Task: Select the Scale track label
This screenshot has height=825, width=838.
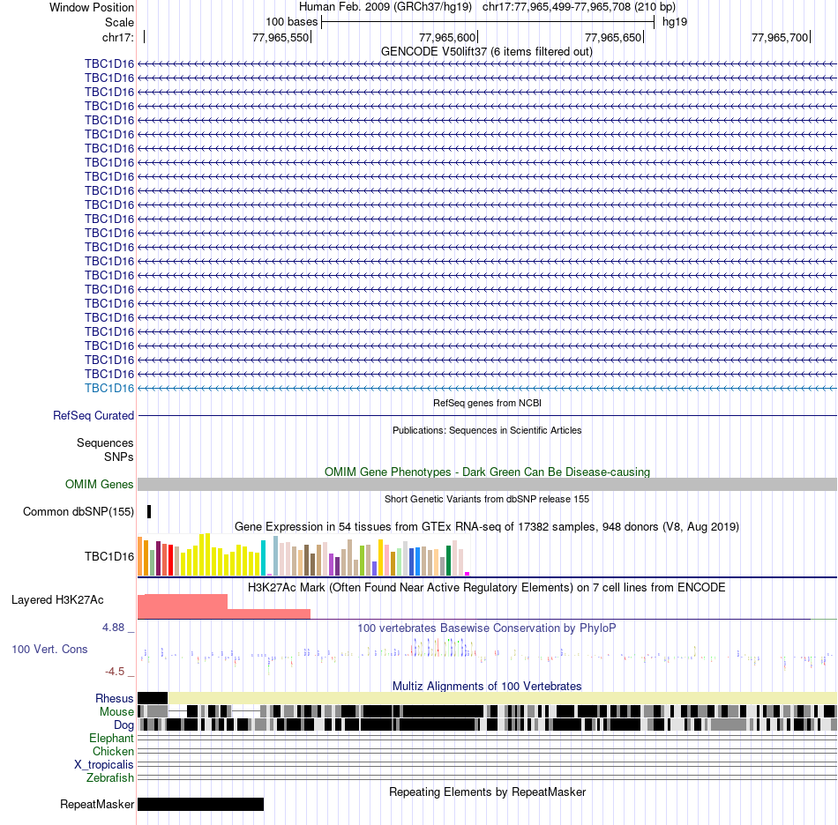Action: point(119,22)
